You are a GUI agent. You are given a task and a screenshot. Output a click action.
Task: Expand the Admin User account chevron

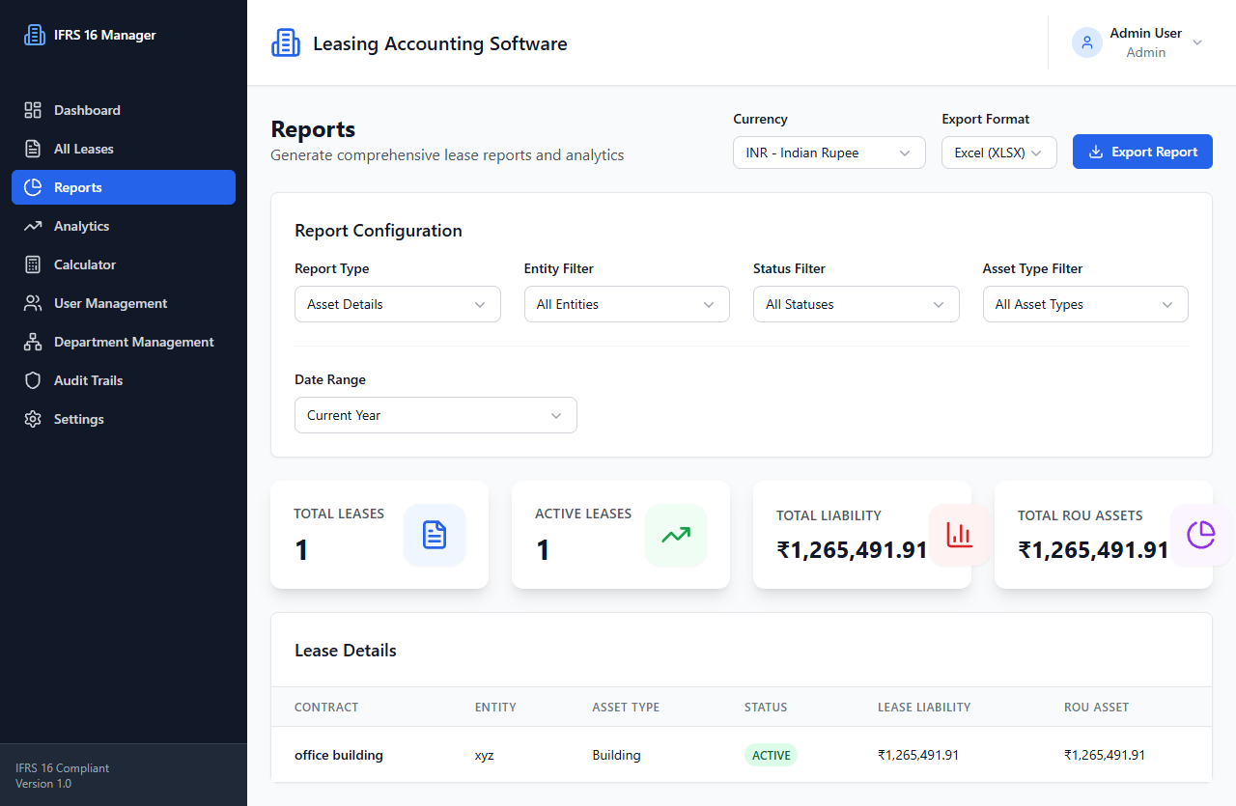(1197, 42)
